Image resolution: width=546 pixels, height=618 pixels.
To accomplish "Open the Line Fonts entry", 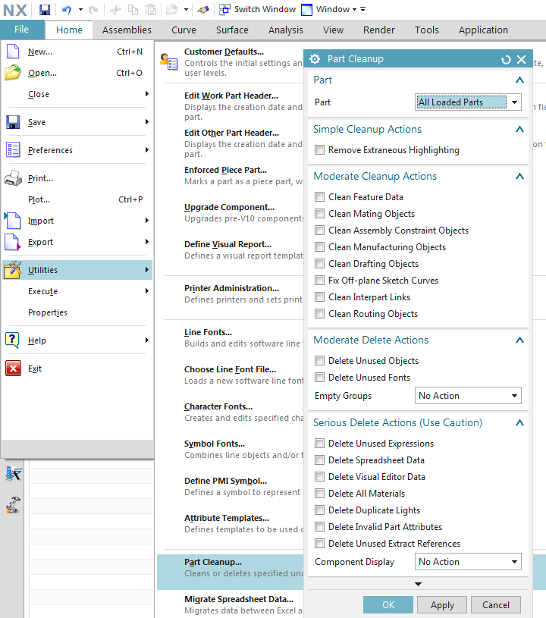I will pyautogui.click(x=208, y=332).
